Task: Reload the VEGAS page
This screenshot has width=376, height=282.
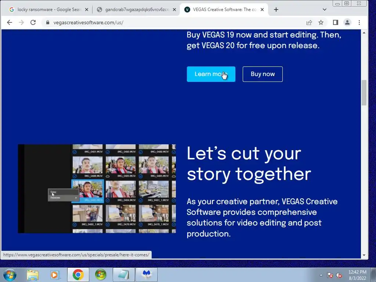Action: (x=33, y=22)
